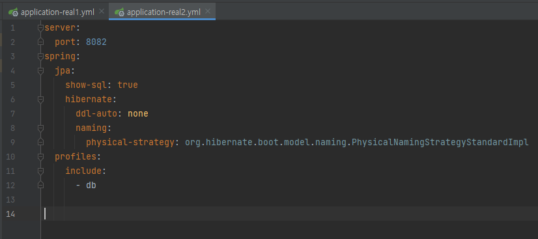Collapse the server block fold marker

[41, 27]
